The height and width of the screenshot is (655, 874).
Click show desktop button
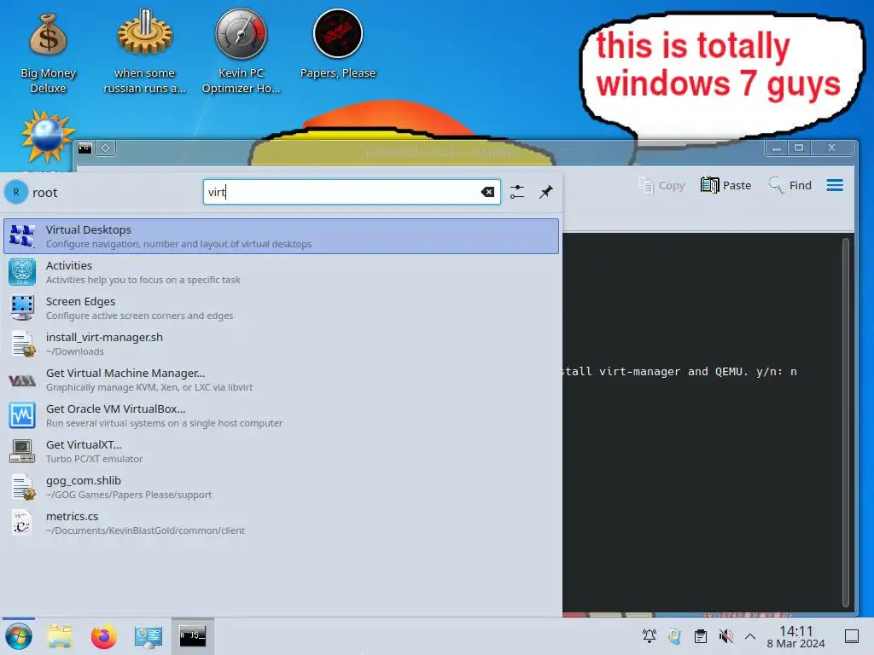(x=851, y=636)
